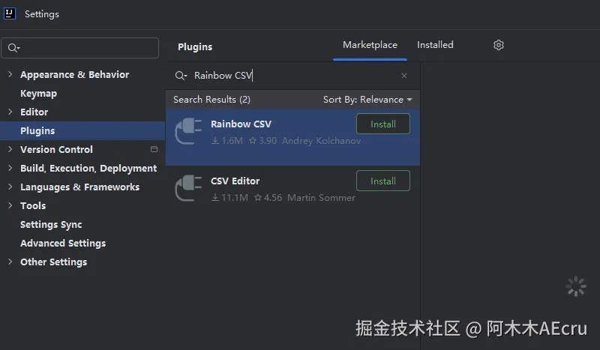Click the settings search magnifier icon
Image resolution: width=600 pixels, height=350 pixels.
point(13,48)
